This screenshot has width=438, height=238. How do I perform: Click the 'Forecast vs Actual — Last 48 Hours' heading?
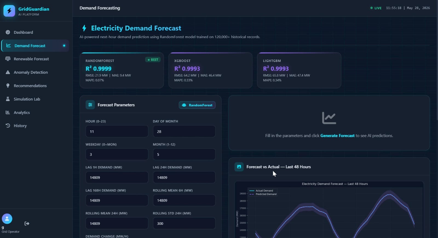[x=279, y=167]
